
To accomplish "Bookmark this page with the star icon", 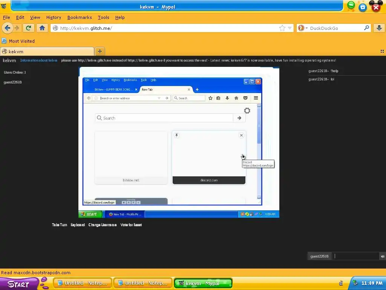I will click(x=282, y=28).
